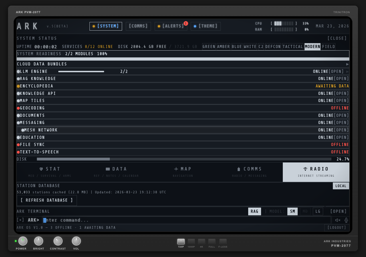Click the DATA panel disk icon
Image resolution: width=366 pixels, height=257 pixels.
108,169
